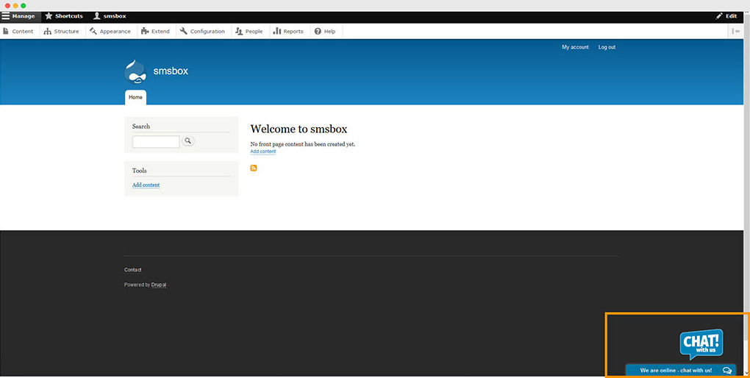Click the smsbox site name
This screenshot has height=378, width=750.
[x=171, y=71]
